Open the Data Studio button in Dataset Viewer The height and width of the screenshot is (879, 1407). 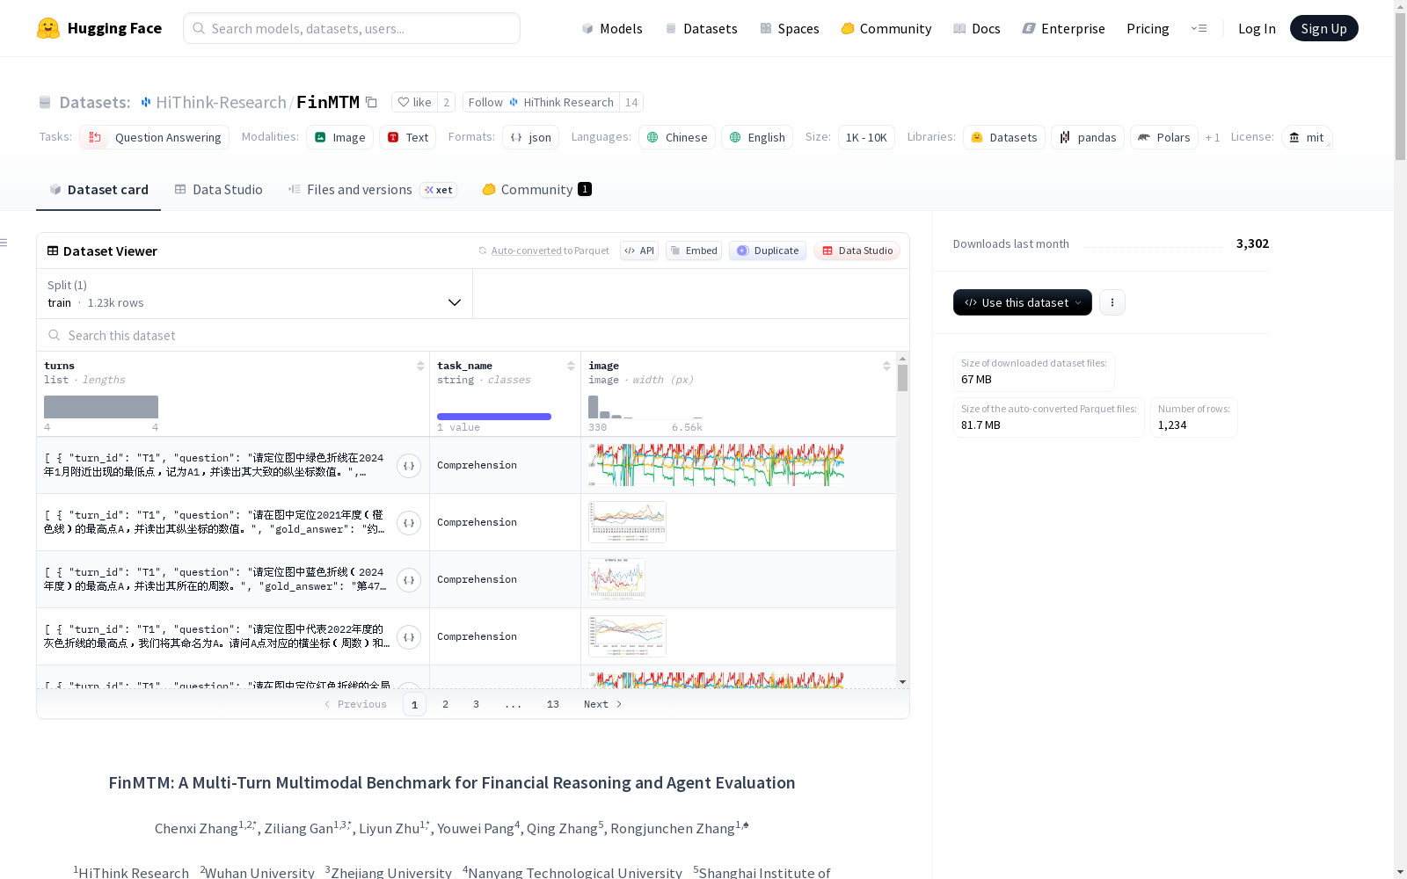point(857,251)
